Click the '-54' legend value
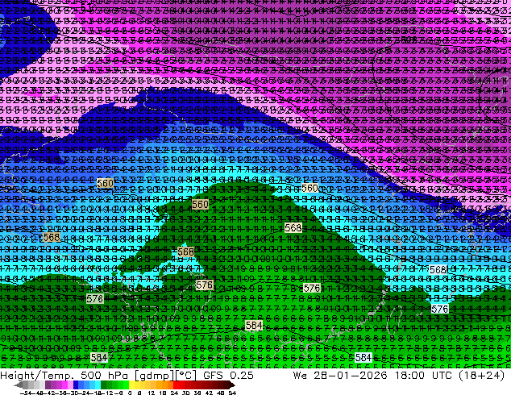This screenshot has height=395, width=511. point(26,393)
